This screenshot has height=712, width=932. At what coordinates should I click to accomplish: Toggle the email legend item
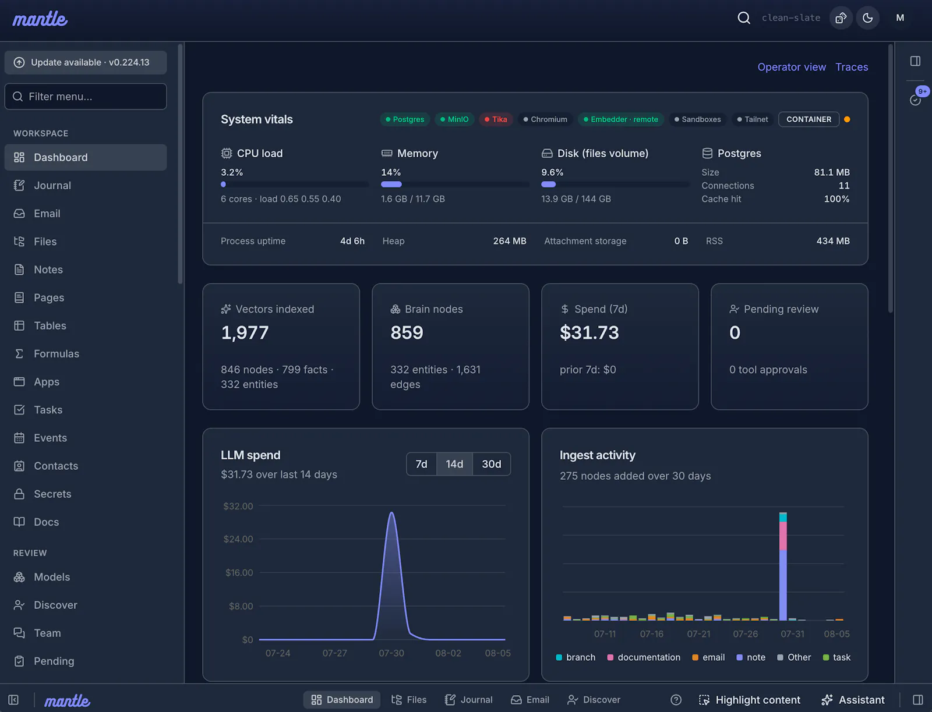708,657
